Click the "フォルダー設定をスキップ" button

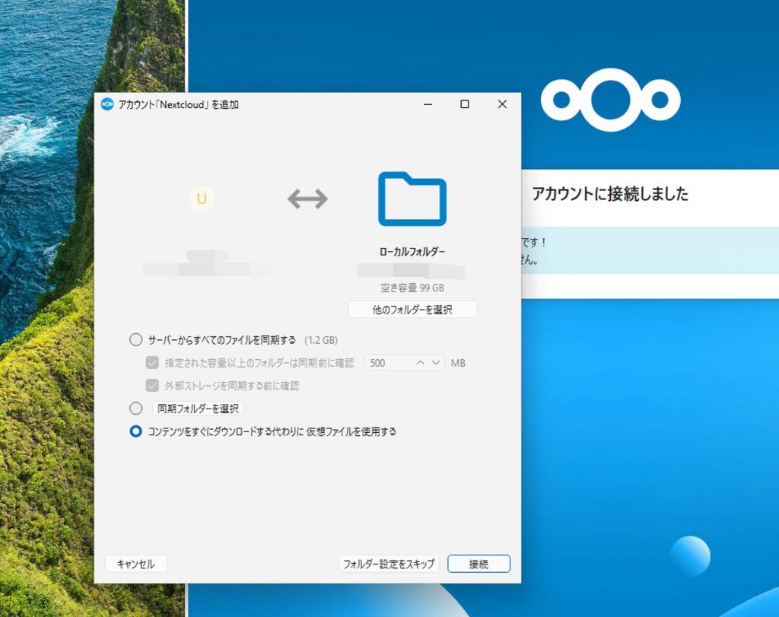point(389,564)
